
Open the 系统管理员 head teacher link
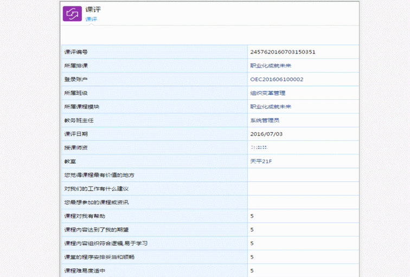pos(265,120)
